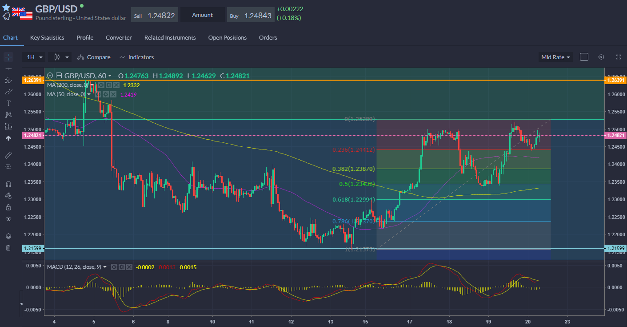The image size is (627, 327).
Task: Select the crosshair cursor tool
Action: (x=8, y=57)
